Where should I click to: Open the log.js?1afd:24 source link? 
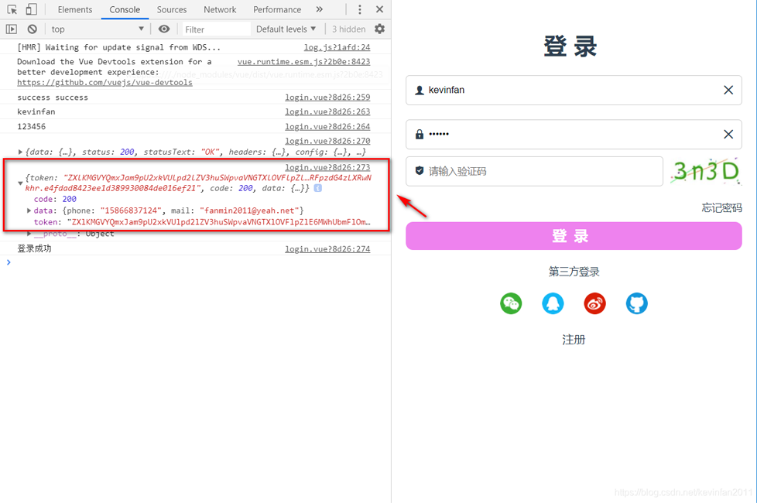pos(337,47)
